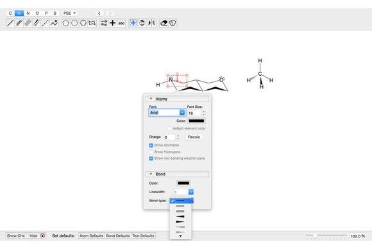Select the highlighted H hydrogen element button

(19, 13)
